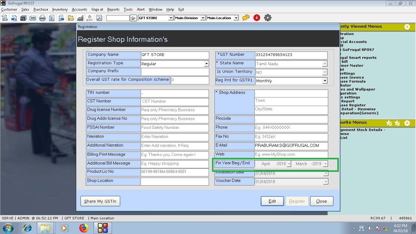Click the Register button

(x=297, y=201)
